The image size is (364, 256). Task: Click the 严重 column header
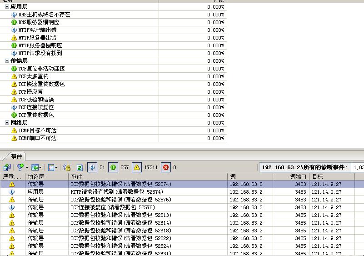pyautogui.click(x=13, y=176)
